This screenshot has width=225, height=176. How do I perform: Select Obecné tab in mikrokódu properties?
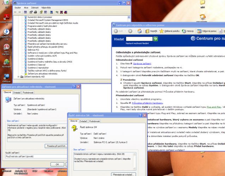click(7, 92)
